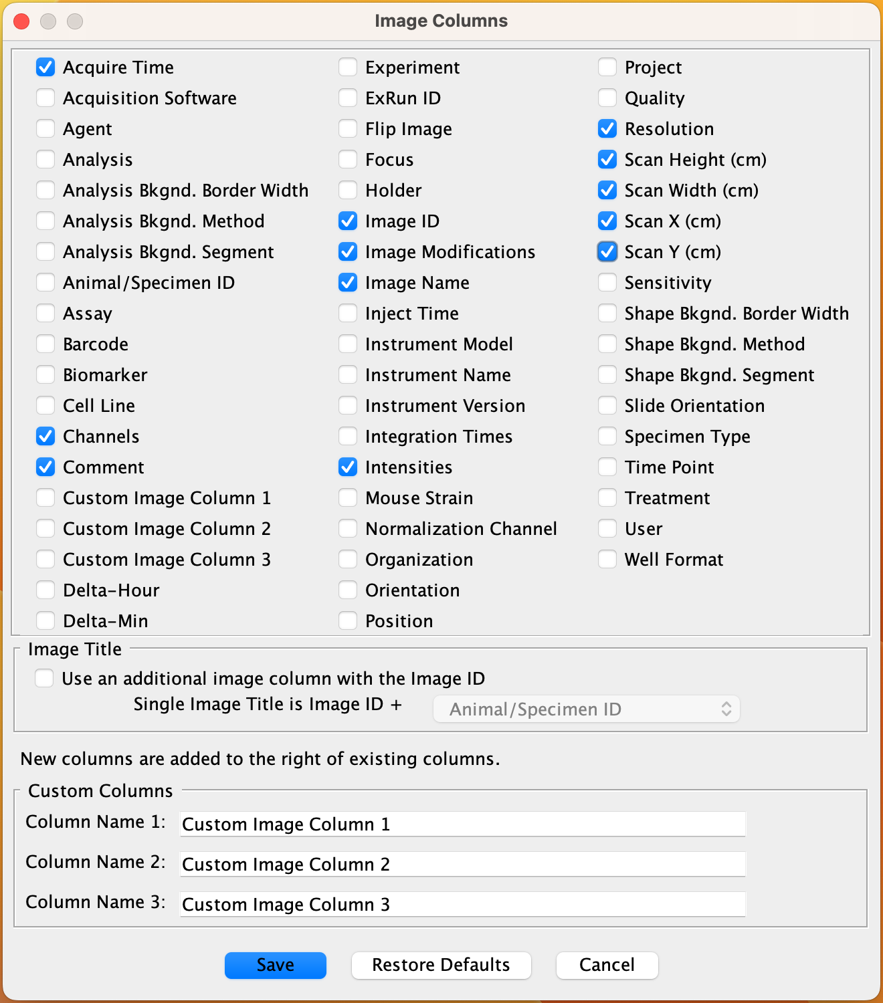Check the Barcode column option
The height and width of the screenshot is (1003, 883).
pos(45,344)
